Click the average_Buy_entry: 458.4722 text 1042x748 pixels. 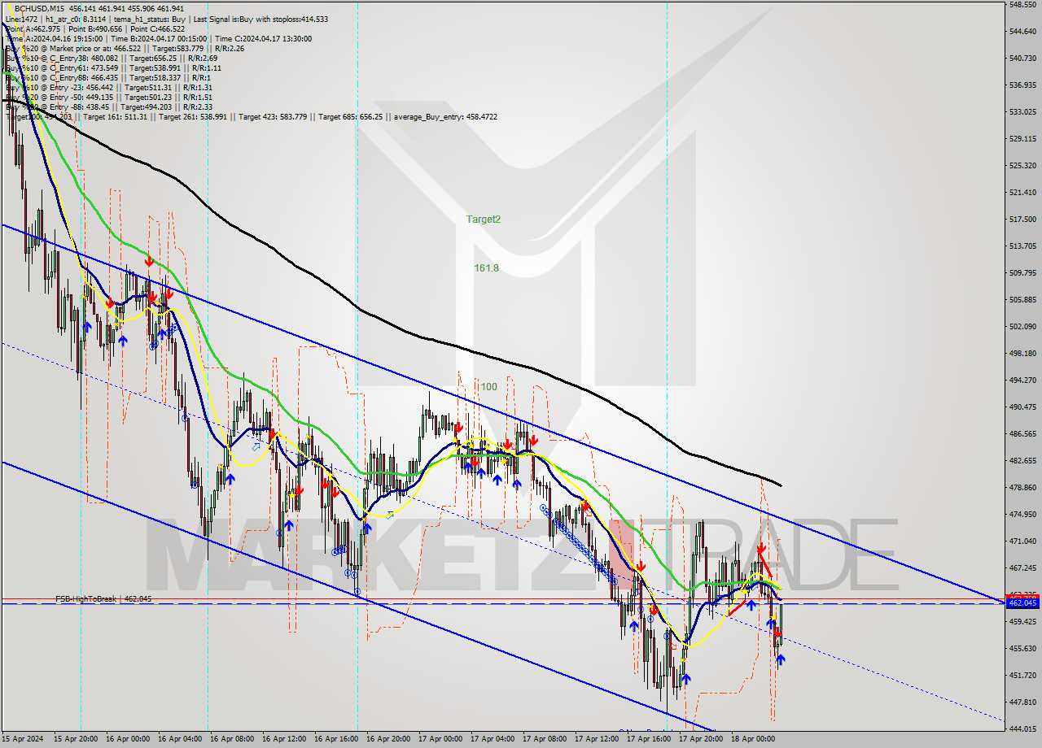tap(445, 116)
